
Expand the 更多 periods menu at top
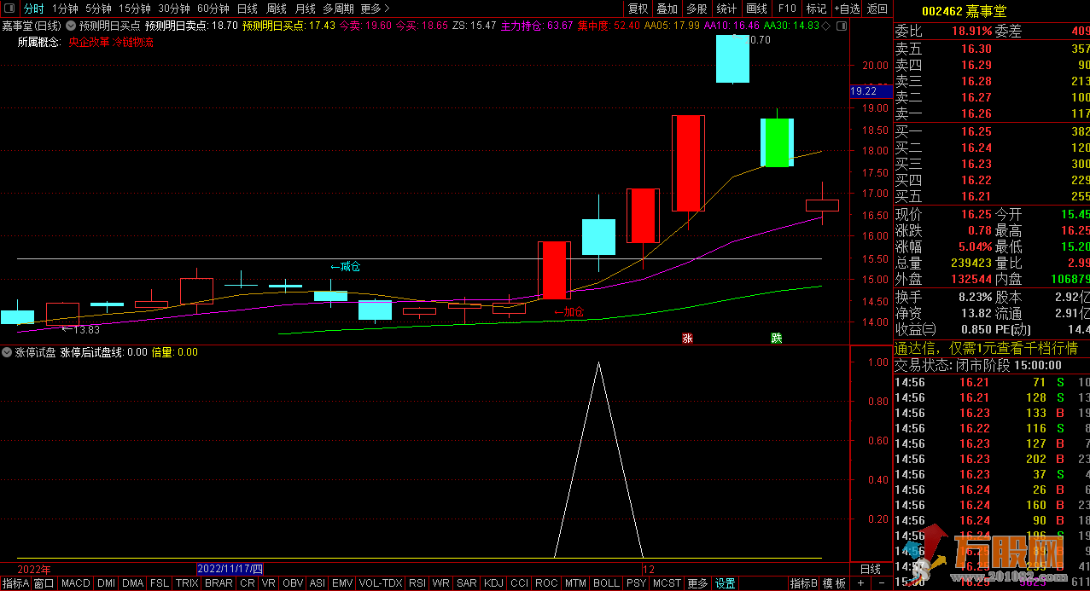click(x=375, y=9)
